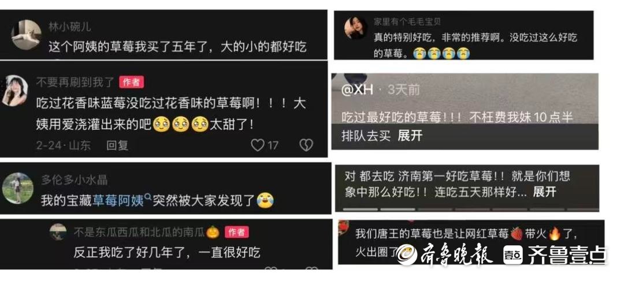Viewport: 624px width, 284px height.
Task: Open the highlighted 草莓阿姨 search link
Action: [x=118, y=201]
